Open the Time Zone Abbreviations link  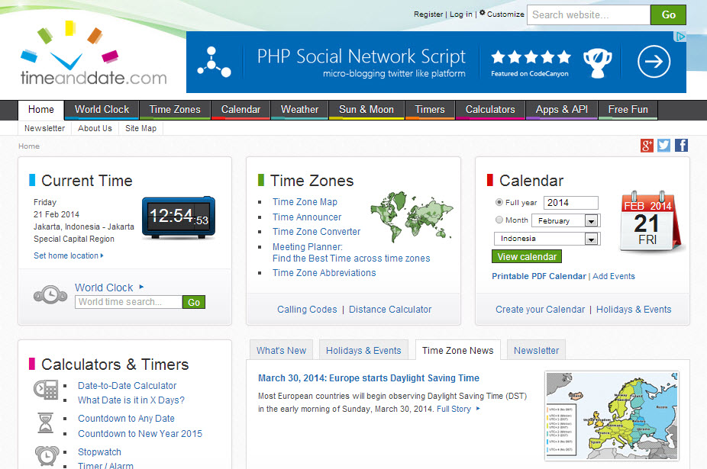pos(324,273)
